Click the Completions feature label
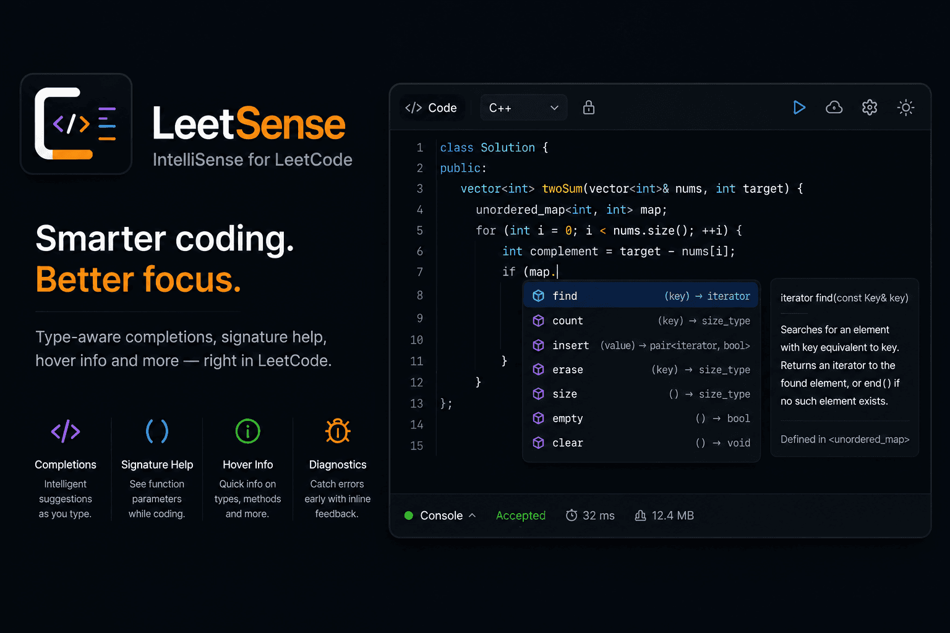The height and width of the screenshot is (633, 950). (x=66, y=465)
